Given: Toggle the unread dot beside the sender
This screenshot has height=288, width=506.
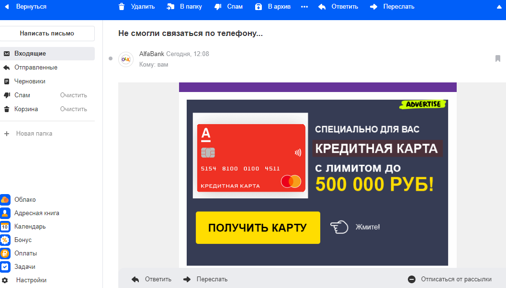Looking at the screenshot, I should 111,58.
